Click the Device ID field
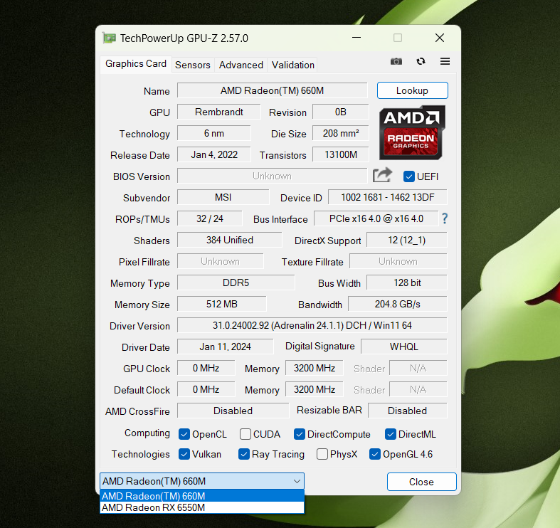560x528 pixels. coord(388,197)
